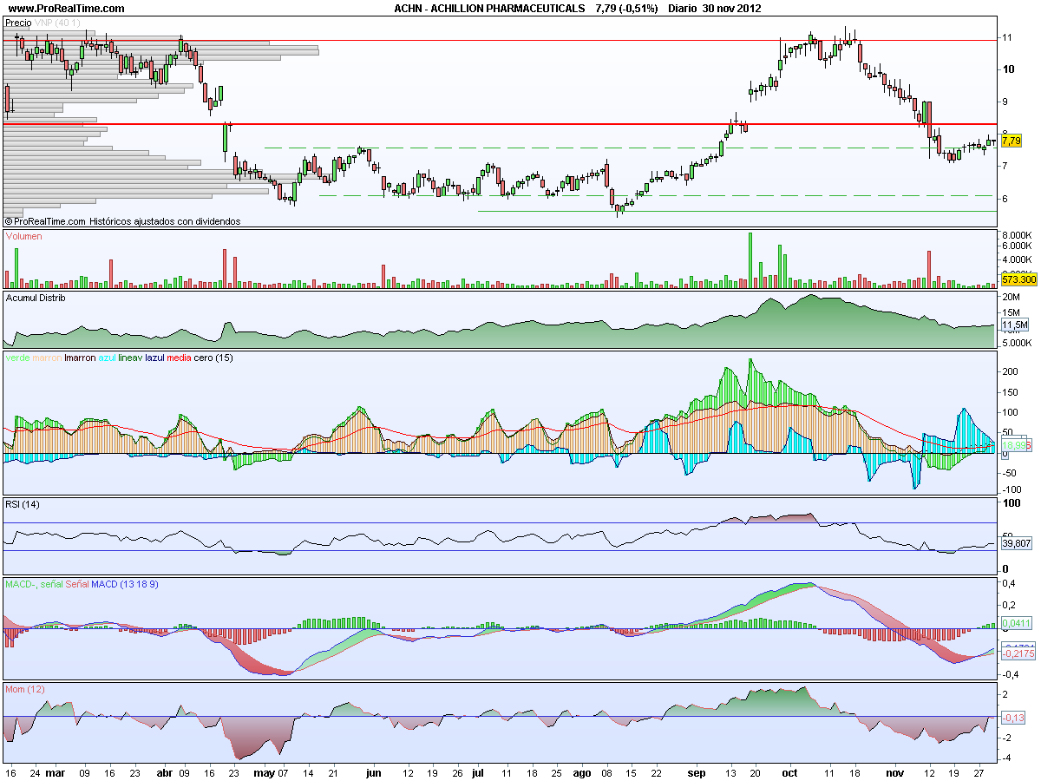The width and height of the screenshot is (1041, 781).
Task: Click the -0,2175 MACD signal value tag
Action: click(1018, 653)
